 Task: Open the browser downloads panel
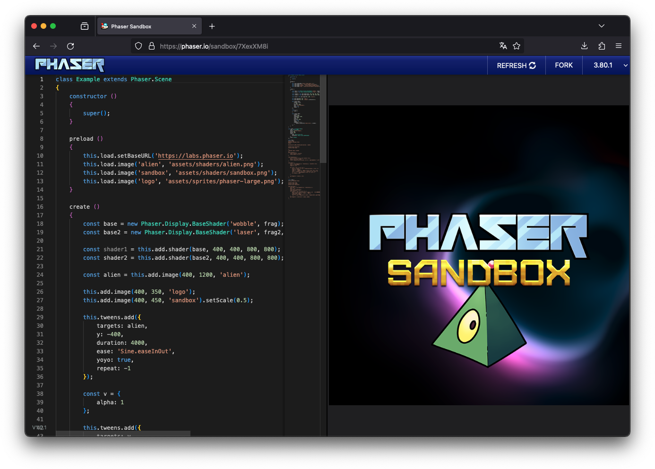(x=585, y=46)
